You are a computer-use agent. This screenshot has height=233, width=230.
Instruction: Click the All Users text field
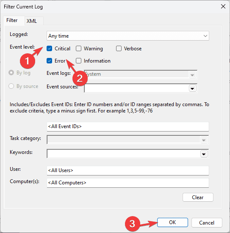[x=128, y=170]
